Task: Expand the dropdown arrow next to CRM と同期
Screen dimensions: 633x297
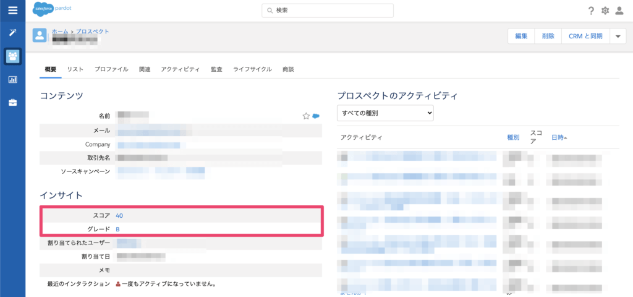Action: 618,37
